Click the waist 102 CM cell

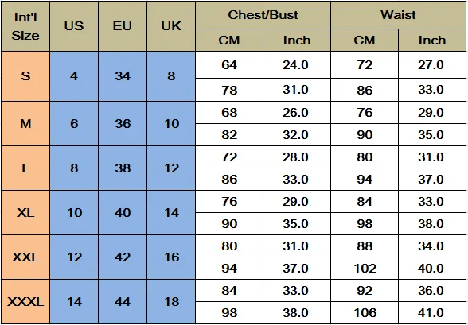[365, 269]
